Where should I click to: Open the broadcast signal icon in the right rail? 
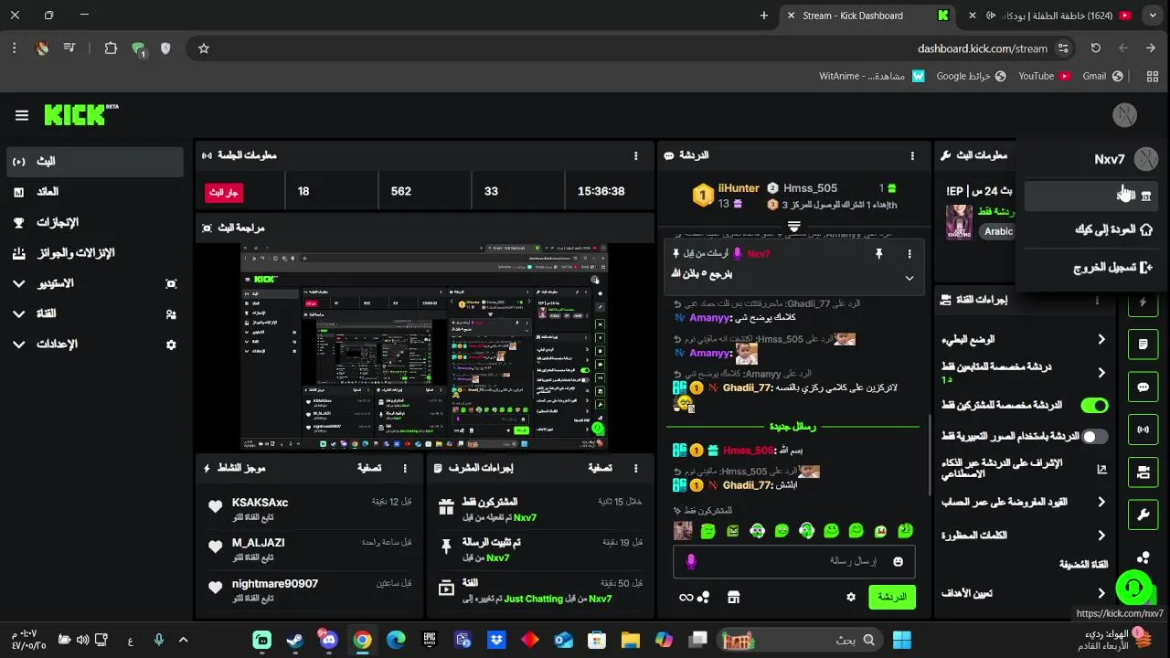[x=1143, y=430]
